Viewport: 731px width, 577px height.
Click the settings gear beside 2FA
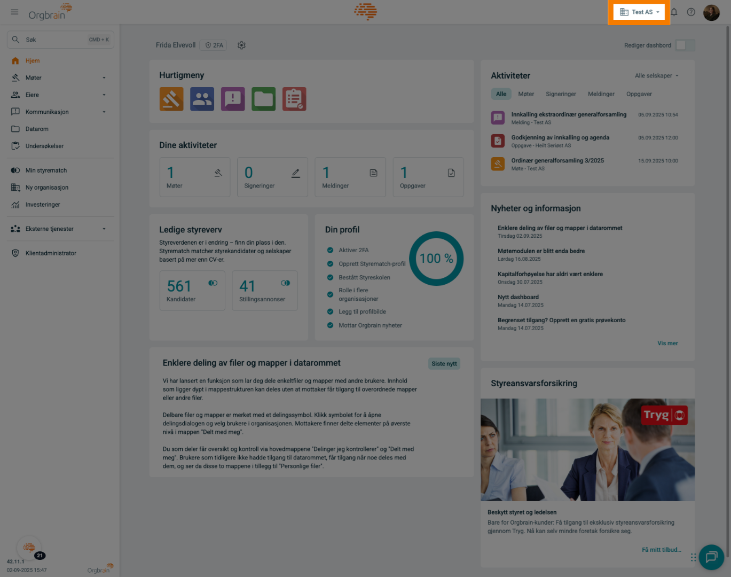coord(241,45)
